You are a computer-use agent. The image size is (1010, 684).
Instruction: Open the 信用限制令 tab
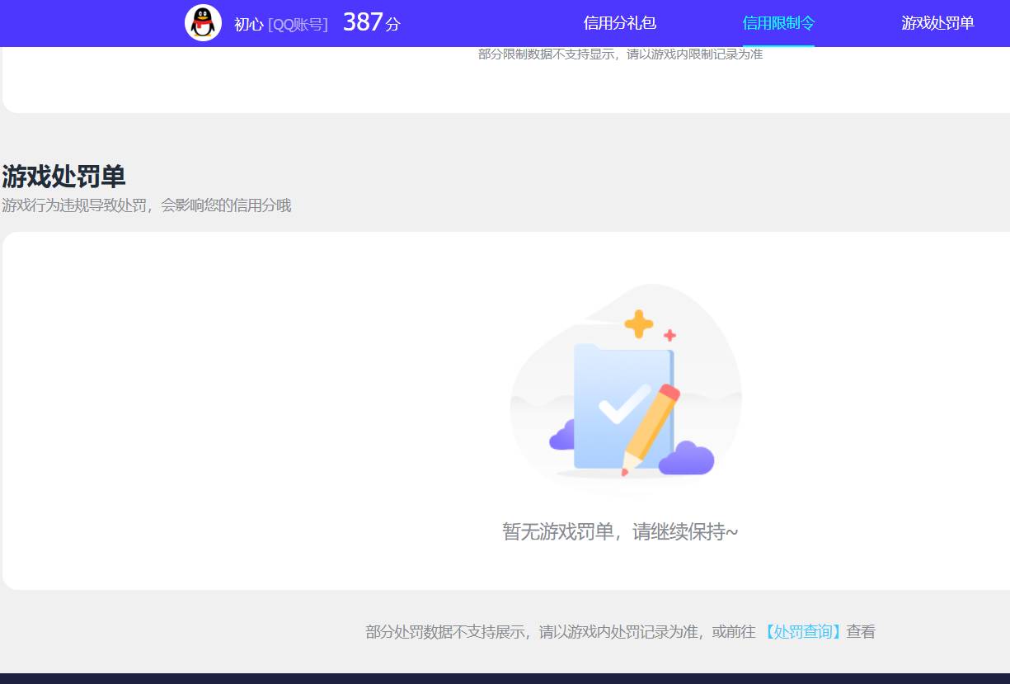(x=777, y=23)
